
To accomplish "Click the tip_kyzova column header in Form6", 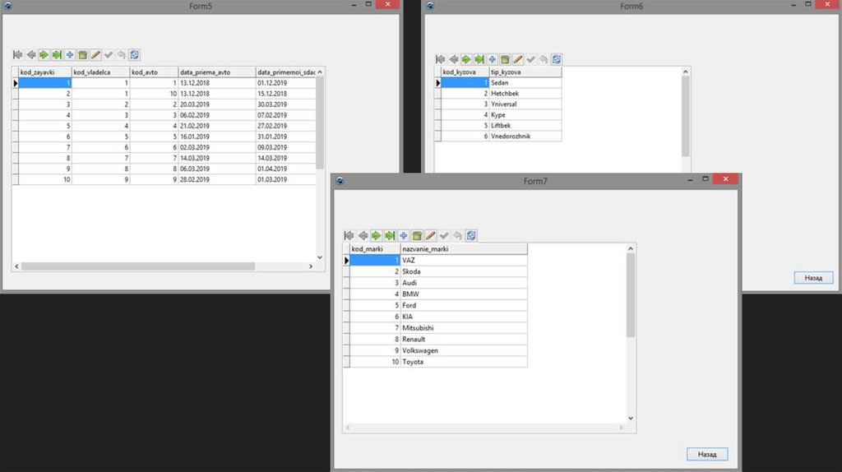I will click(x=525, y=72).
